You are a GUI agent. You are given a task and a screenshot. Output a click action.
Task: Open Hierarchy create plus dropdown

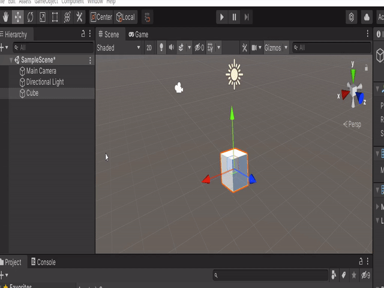(4, 47)
